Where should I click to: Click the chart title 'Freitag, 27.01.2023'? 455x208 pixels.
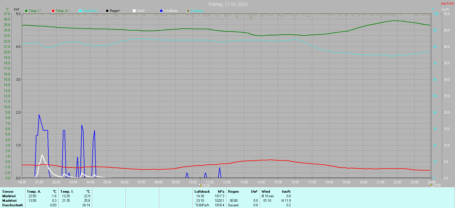pos(228,4)
